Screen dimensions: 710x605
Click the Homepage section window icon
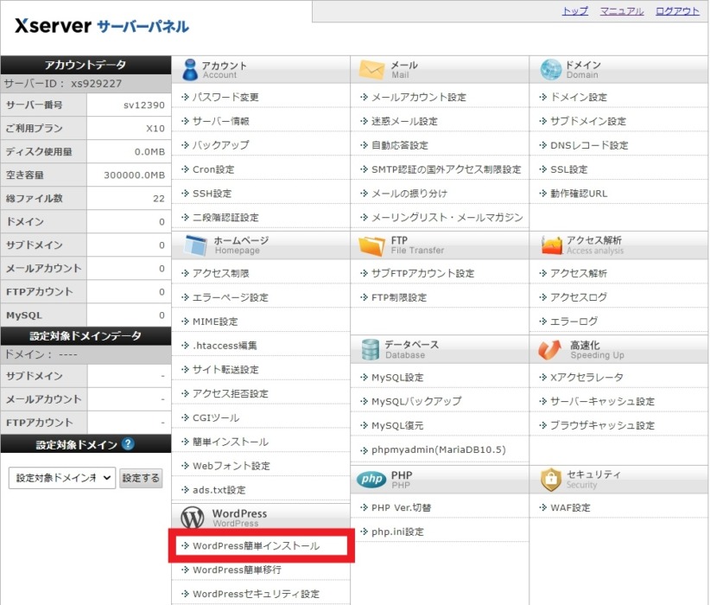[195, 245]
